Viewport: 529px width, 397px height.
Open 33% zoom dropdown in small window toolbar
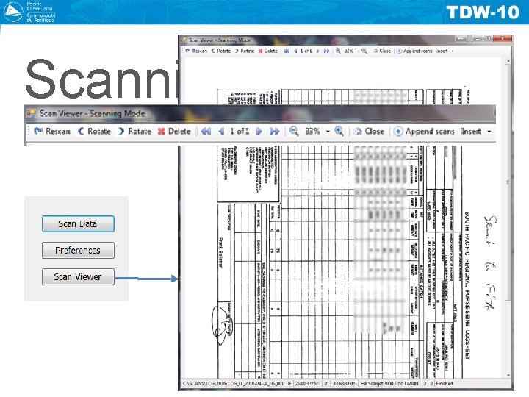(x=358, y=51)
